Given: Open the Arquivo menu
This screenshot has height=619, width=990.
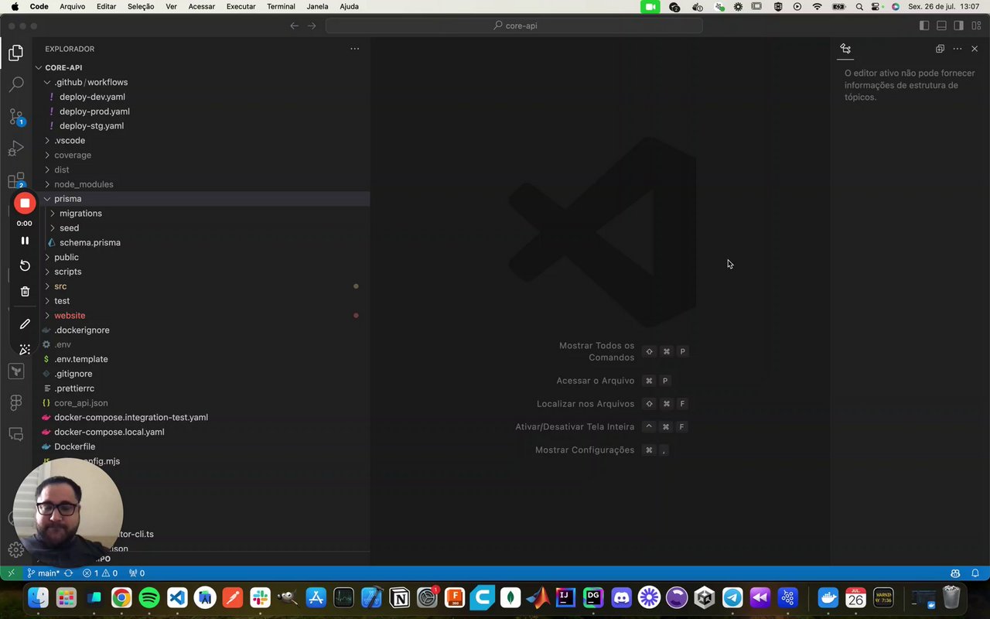Looking at the screenshot, I should pos(73,6).
